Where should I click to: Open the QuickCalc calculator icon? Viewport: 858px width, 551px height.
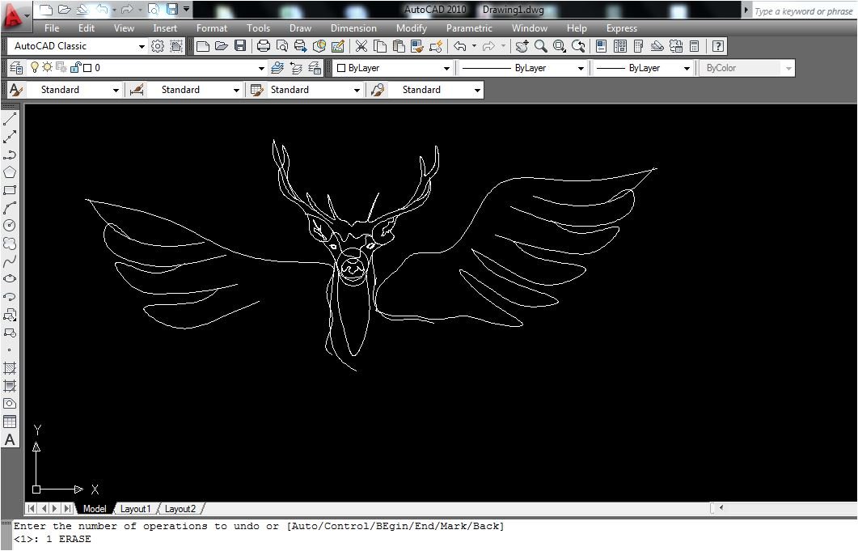pos(695,46)
